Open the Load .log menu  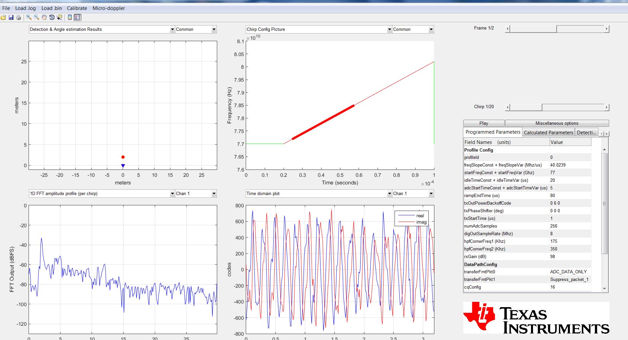(26, 8)
